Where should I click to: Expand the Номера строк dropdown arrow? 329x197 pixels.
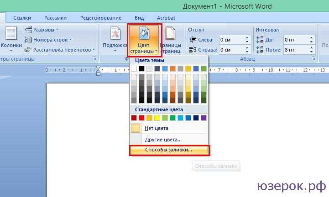[x=70, y=39]
